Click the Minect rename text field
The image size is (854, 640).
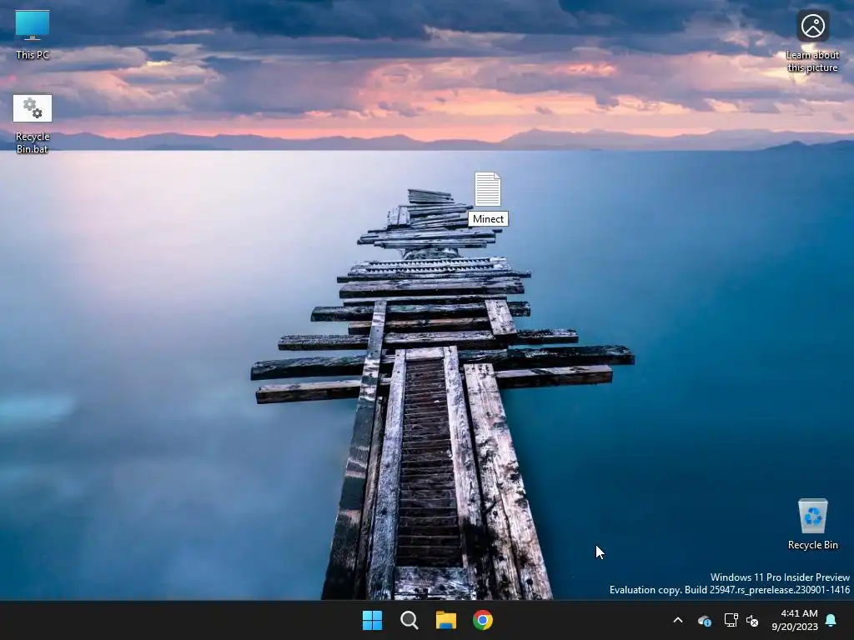coord(488,219)
